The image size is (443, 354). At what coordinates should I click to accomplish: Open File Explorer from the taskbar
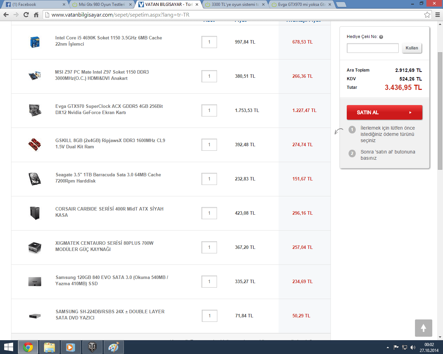tap(49, 347)
